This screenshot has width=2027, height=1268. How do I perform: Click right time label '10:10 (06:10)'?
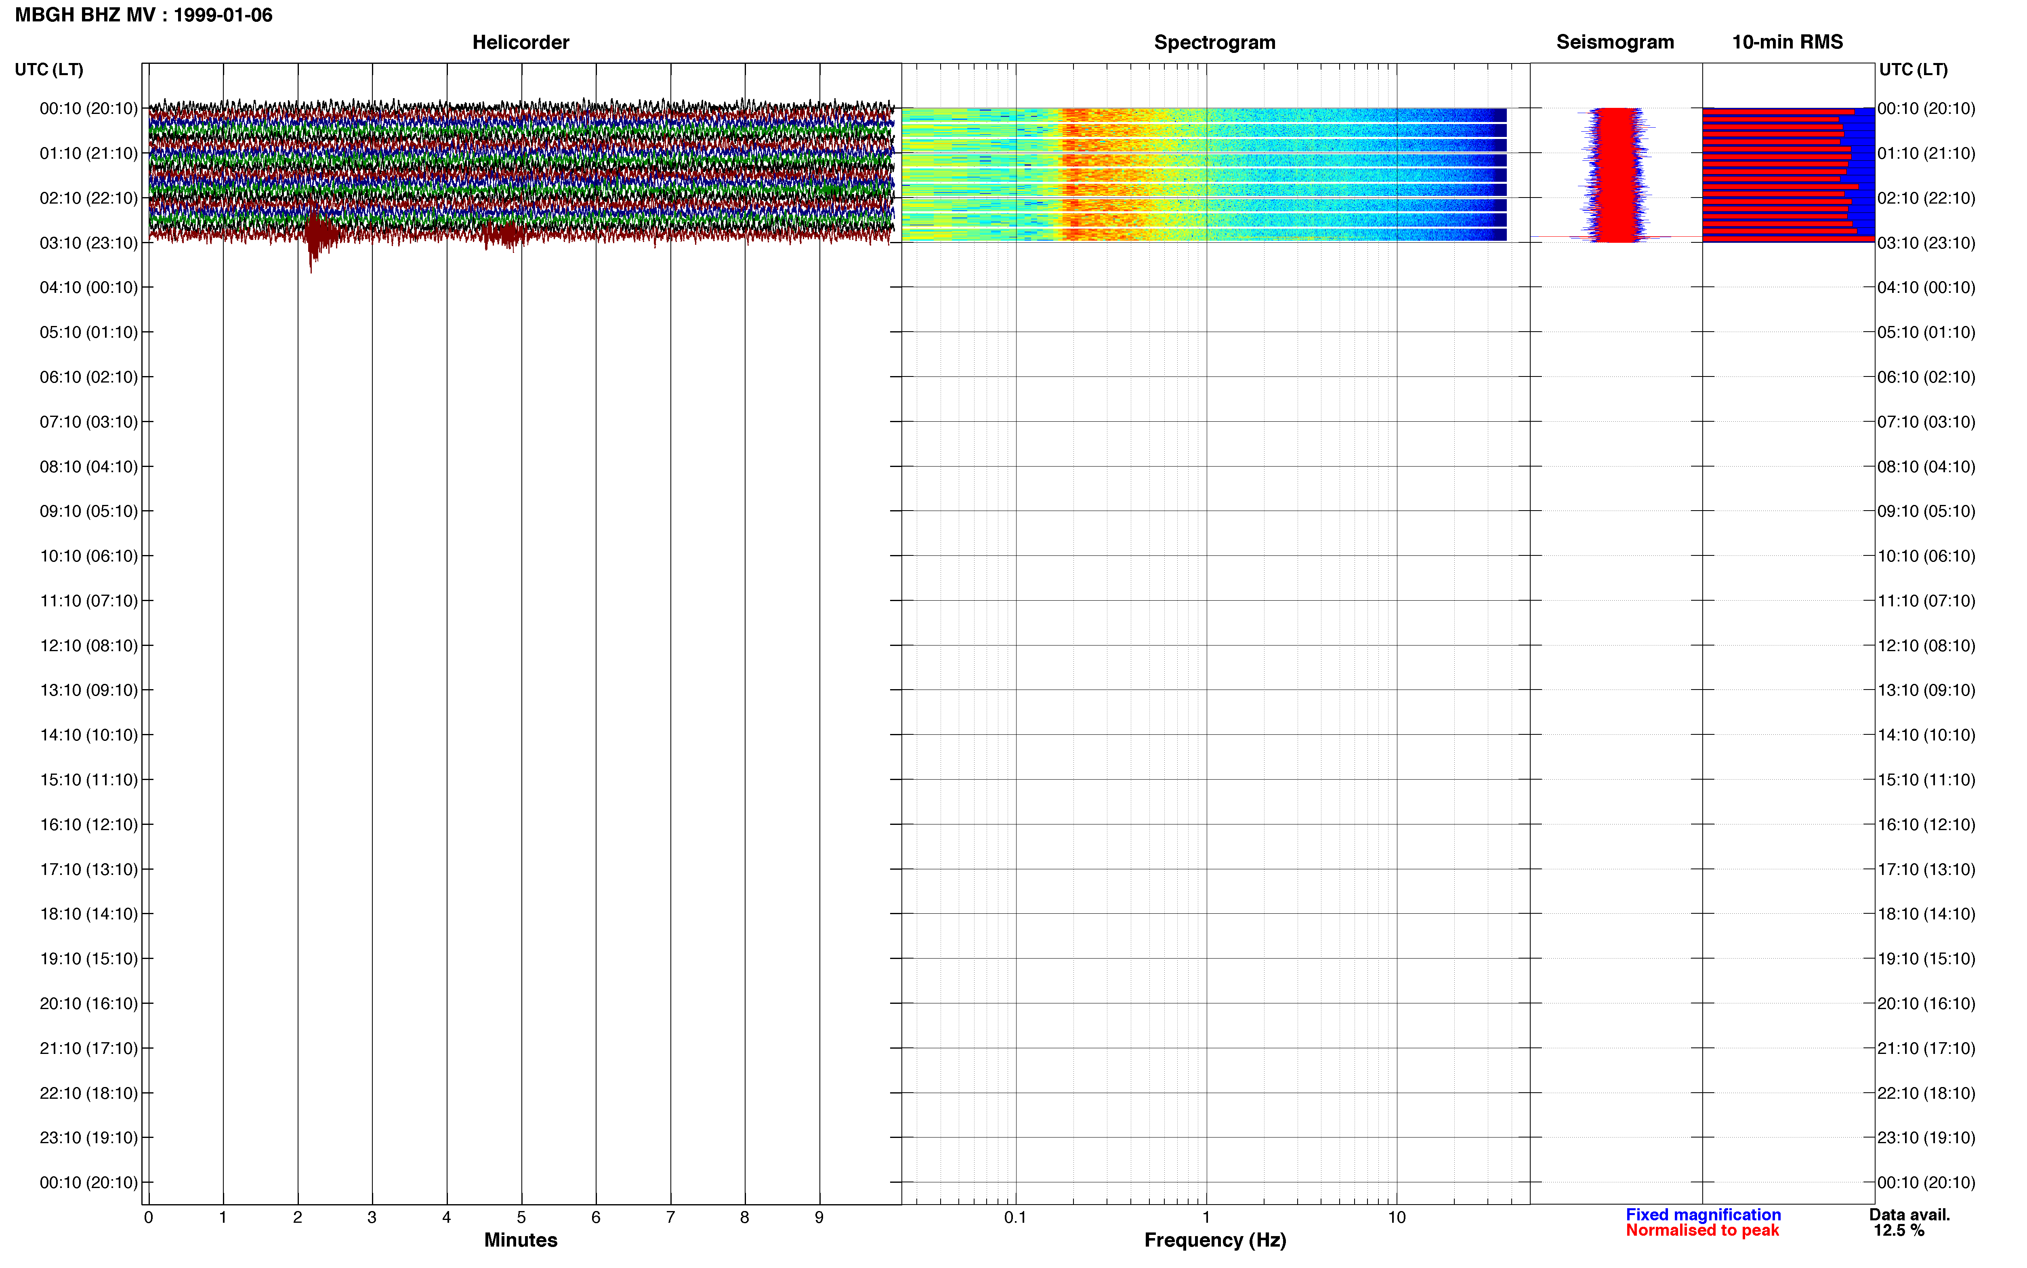(1926, 556)
